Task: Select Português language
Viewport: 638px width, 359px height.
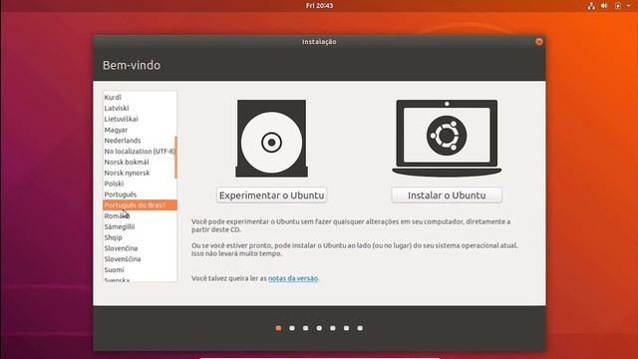Action: tap(140, 194)
